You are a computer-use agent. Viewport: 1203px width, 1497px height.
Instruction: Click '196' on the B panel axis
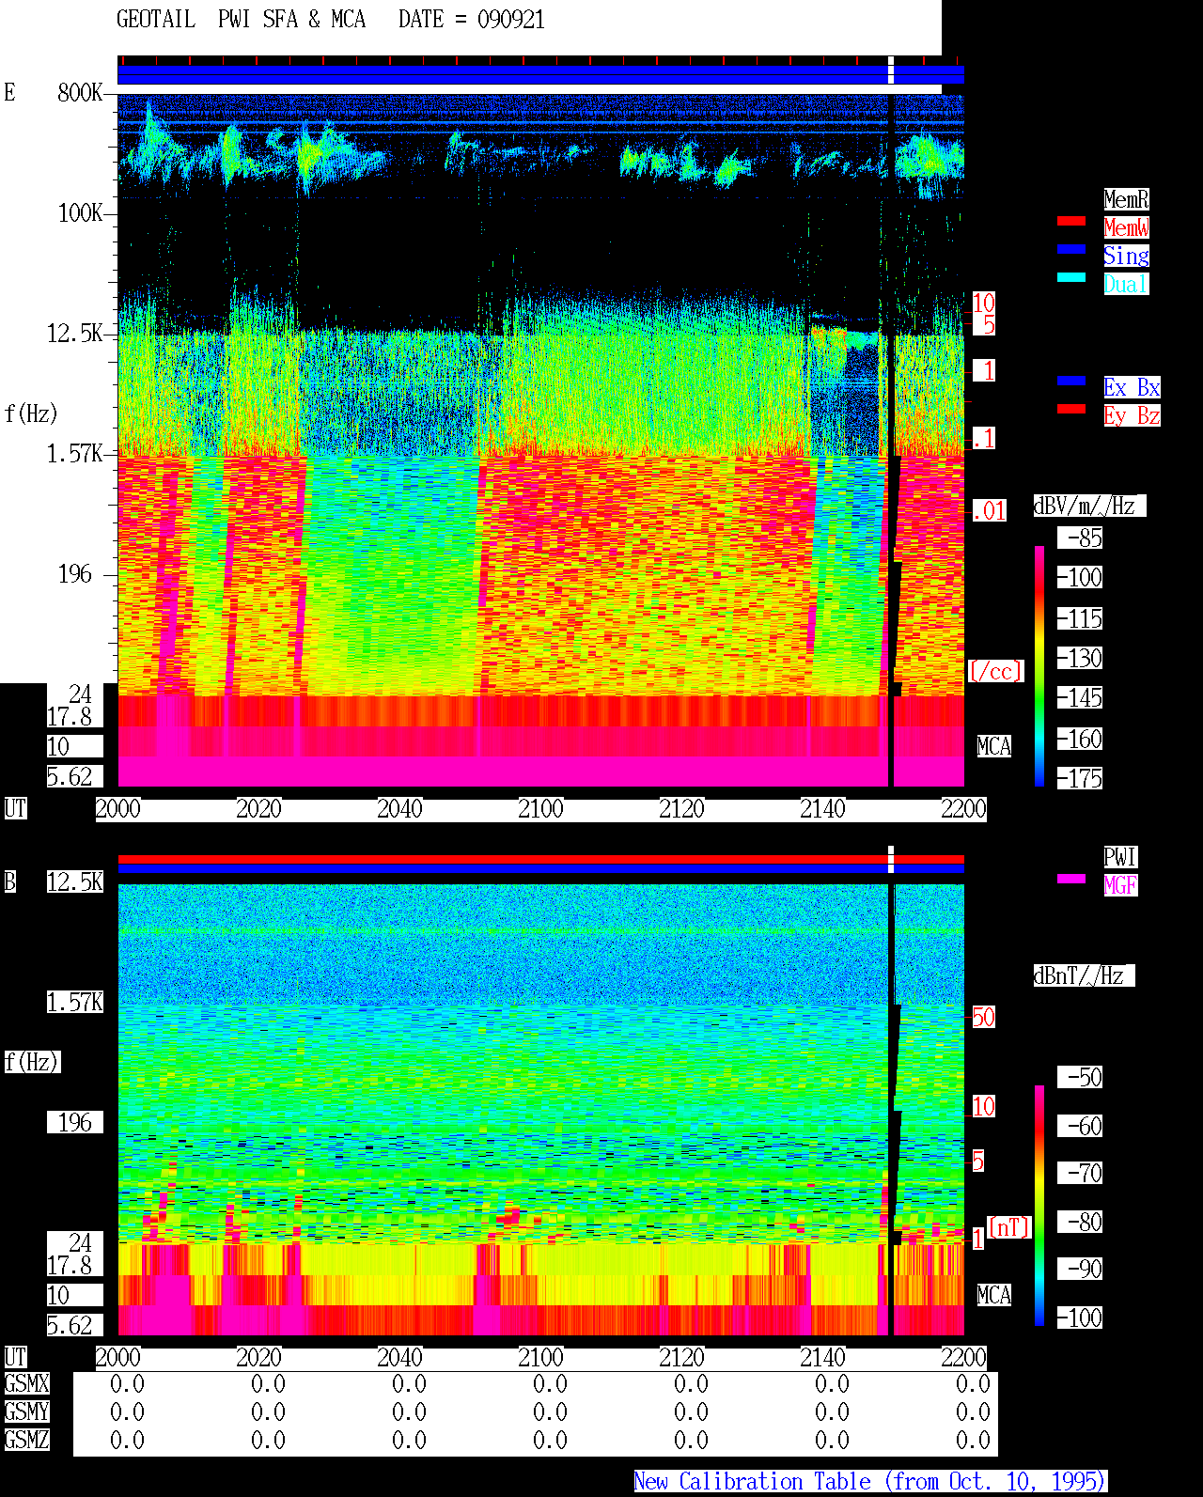click(75, 1122)
